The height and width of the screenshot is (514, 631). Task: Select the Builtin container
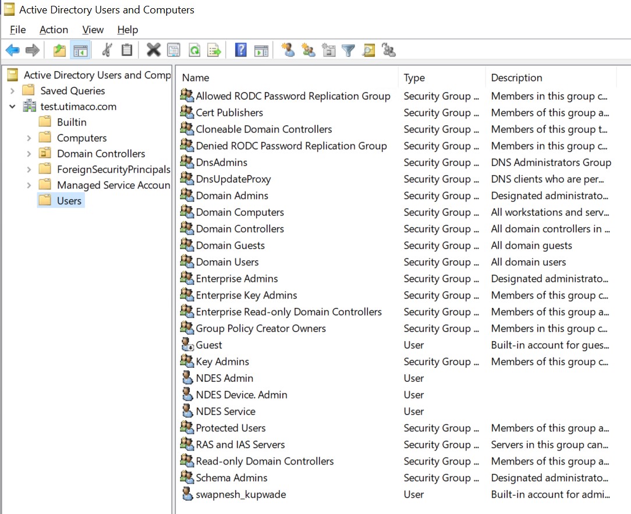(x=72, y=122)
